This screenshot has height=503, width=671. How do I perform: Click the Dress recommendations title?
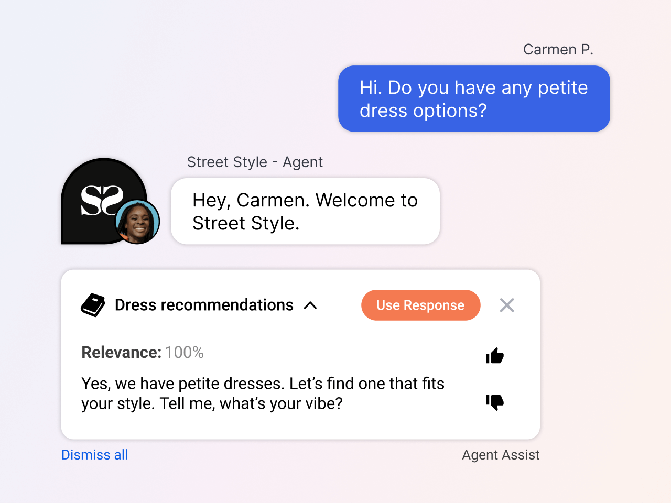pos(204,305)
